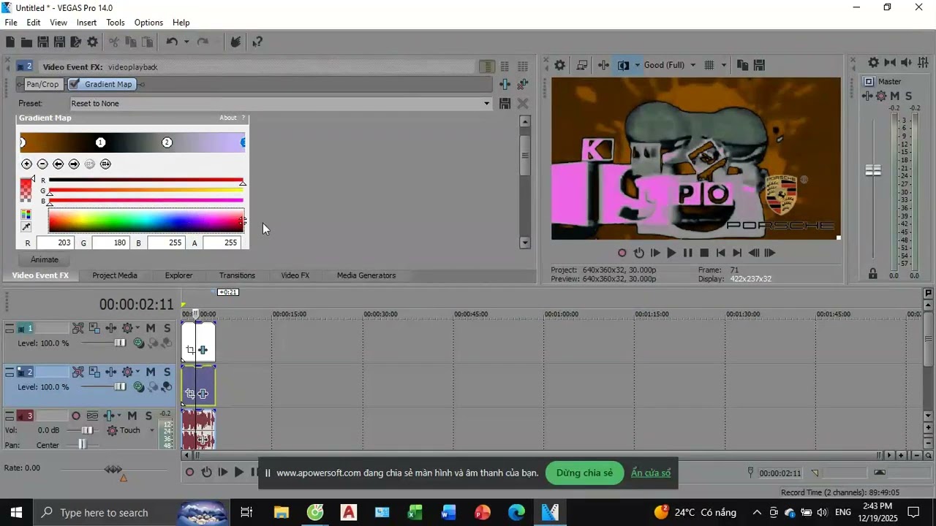The height and width of the screenshot is (526, 936).
Task: Mute video track 2
Action: click(151, 372)
